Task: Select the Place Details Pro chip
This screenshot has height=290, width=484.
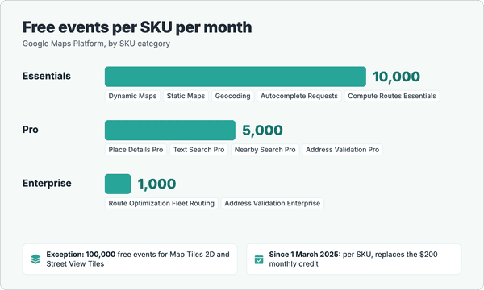Action: pyautogui.click(x=136, y=150)
